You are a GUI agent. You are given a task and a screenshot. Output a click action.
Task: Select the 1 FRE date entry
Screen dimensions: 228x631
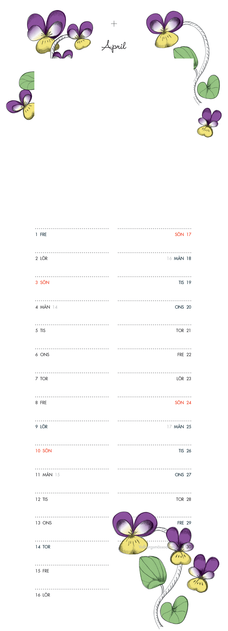(x=41, y=234)
